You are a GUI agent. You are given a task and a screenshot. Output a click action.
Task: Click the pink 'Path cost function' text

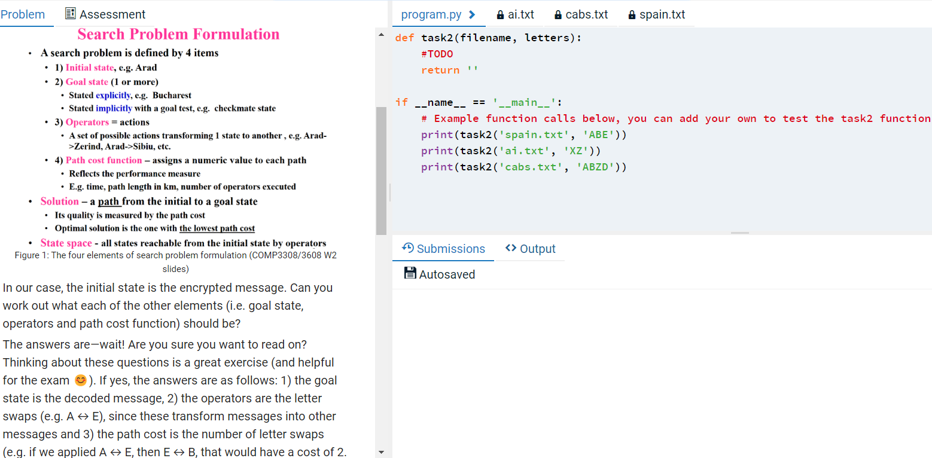click(x=104, y=160)
